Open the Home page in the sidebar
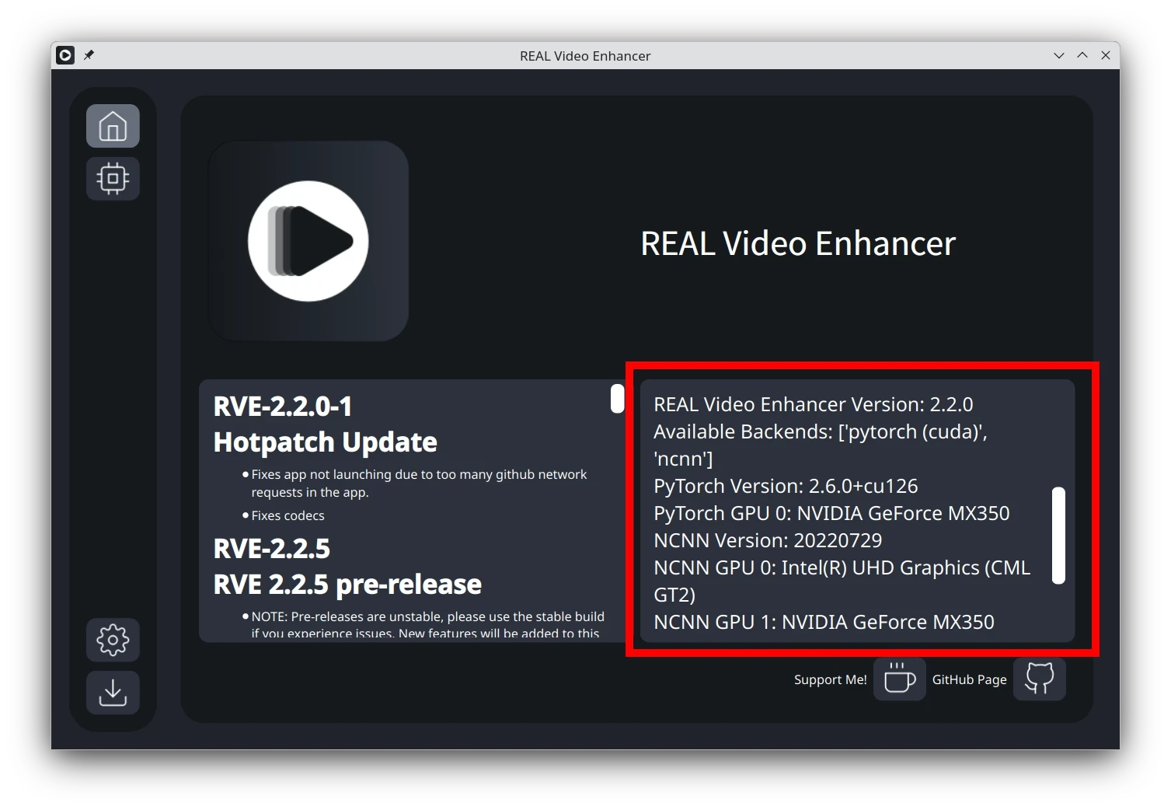The width and height of the screenshot is (1171, 810). pyautogui.click(x=113, y=126)
